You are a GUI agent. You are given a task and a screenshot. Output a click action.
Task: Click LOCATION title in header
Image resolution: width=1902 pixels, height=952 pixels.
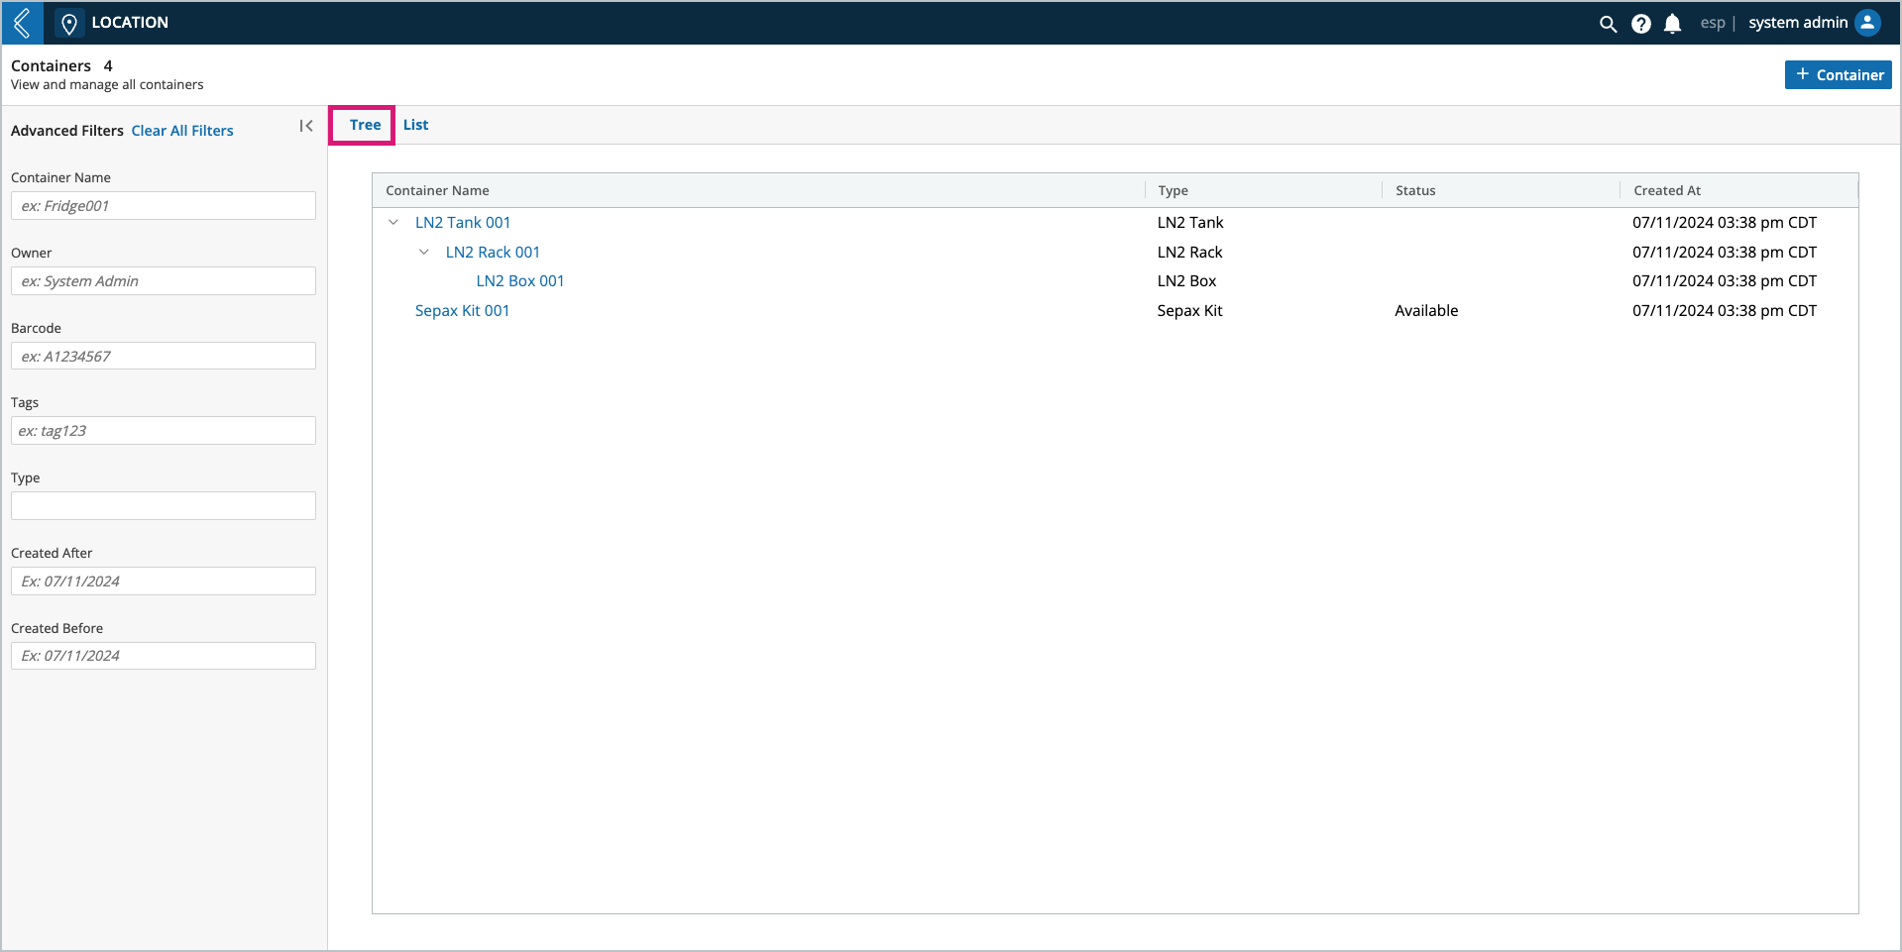[130, 23]
